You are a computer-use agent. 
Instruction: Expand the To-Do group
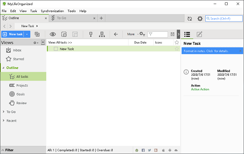click(x=3, y=112)
